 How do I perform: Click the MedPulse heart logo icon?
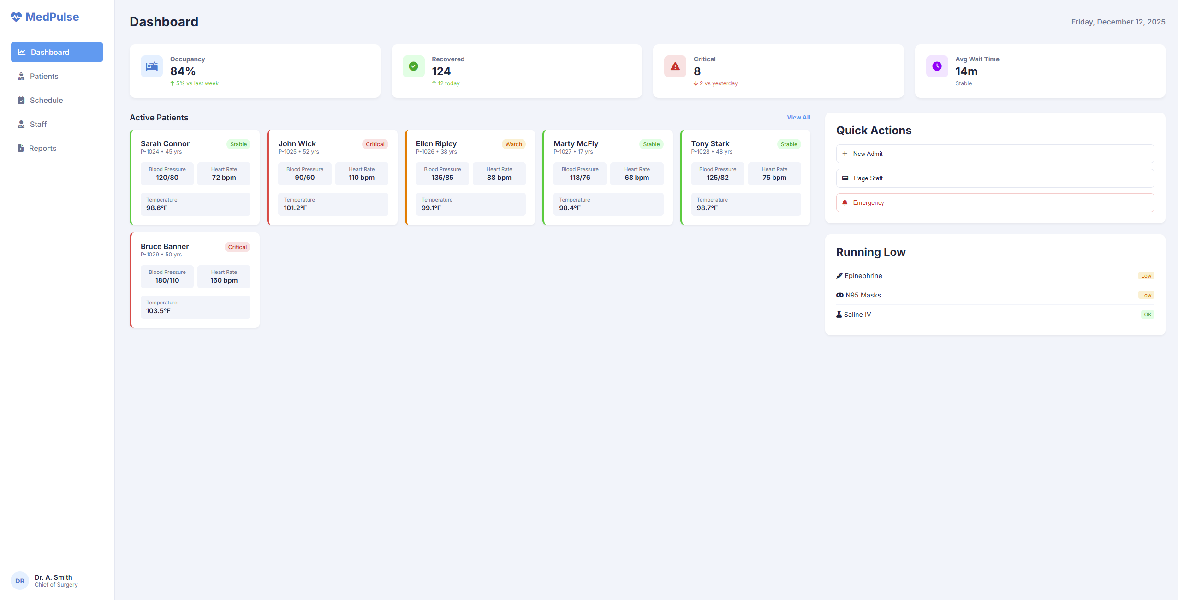(x=16, y=17)
